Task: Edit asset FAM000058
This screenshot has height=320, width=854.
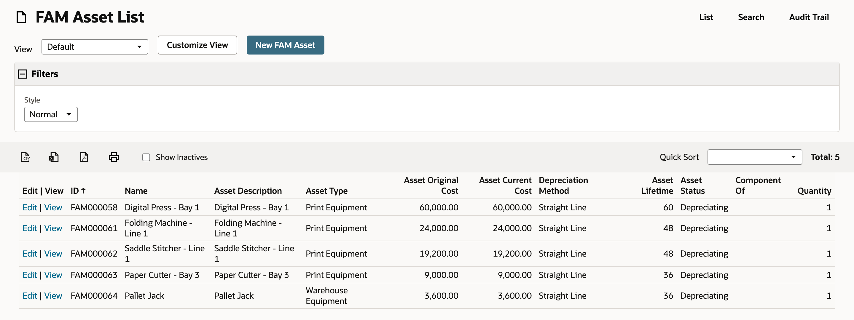Action: point(30,207)
